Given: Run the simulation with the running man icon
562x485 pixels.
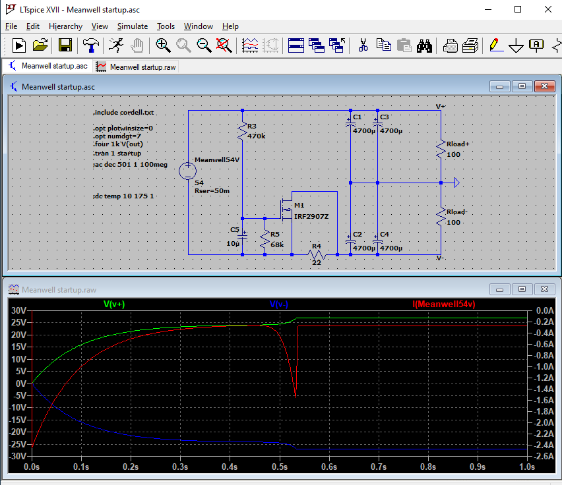Looking at the screenshot, I should click(x=115, y=45).
